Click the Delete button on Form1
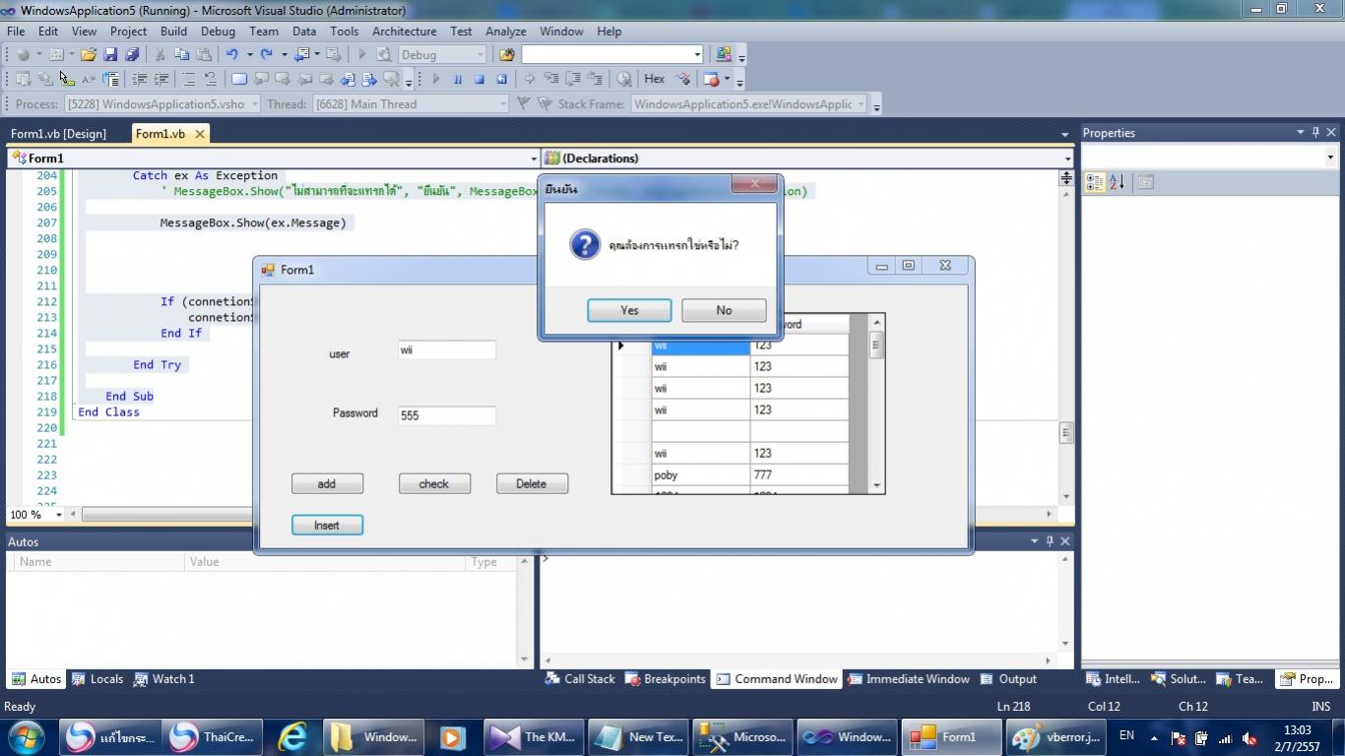The image size is (1345, 756). 532,484
